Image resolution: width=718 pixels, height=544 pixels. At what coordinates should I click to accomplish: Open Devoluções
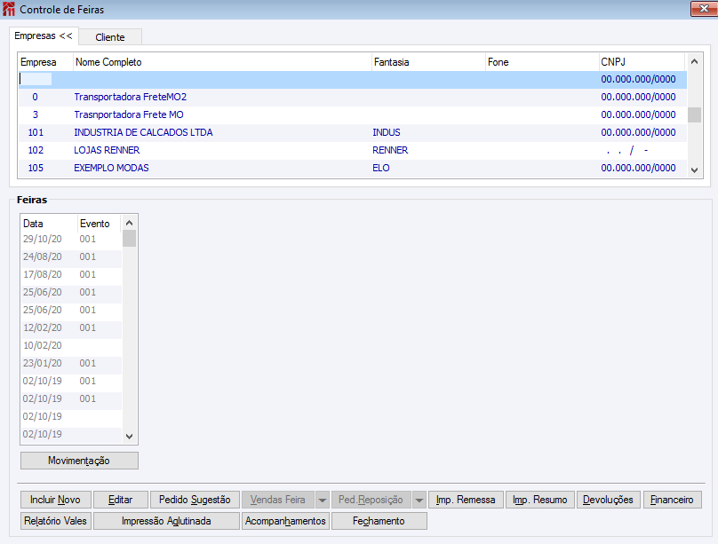608,500
